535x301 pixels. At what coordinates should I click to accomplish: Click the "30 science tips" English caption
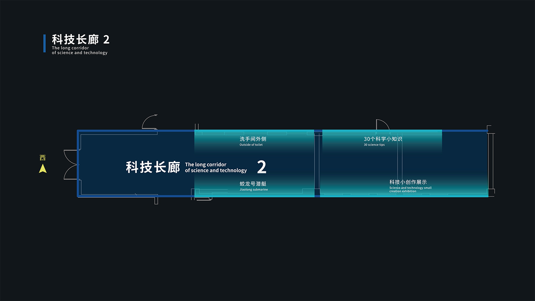[x=374, y=145]
